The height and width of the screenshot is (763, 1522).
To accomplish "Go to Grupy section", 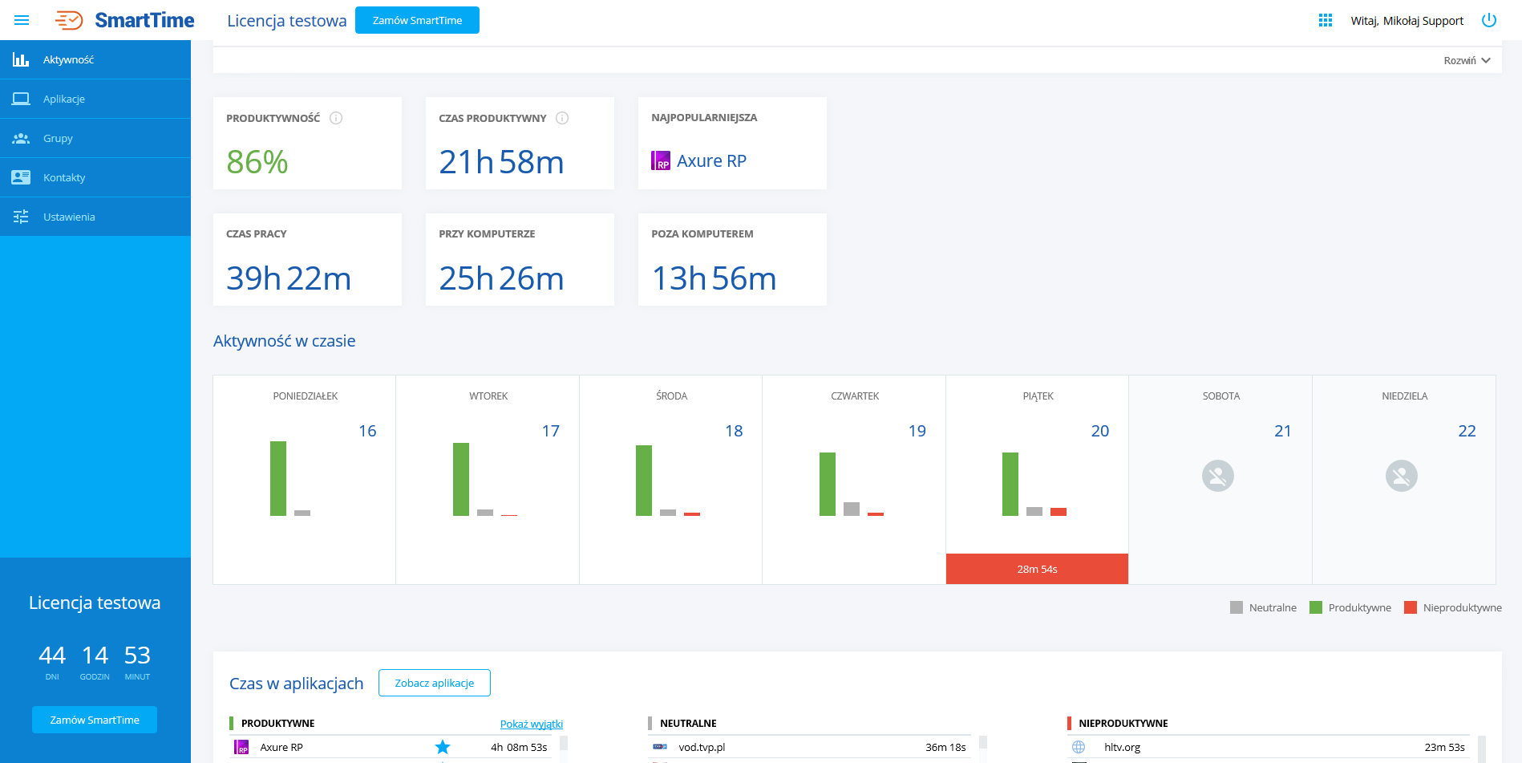I will [58, 138].
